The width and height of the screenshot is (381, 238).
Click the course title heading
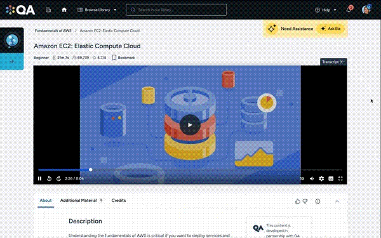coord(87,46)
